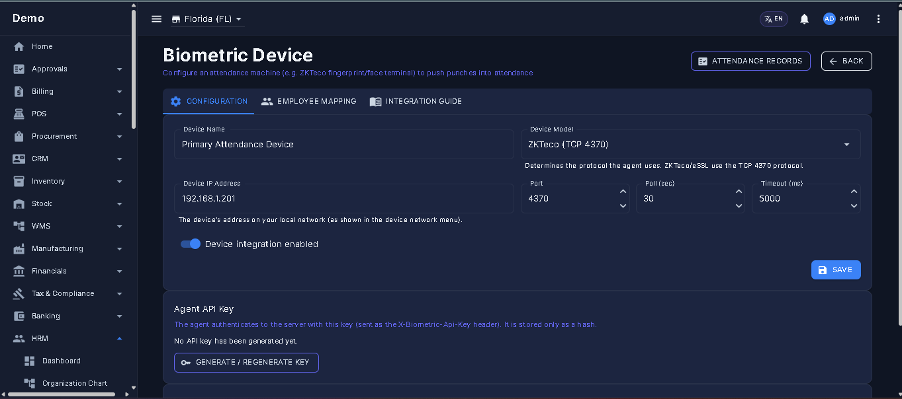
Task: Decrease the Timeout (ms) value
Action: (x=854, y=205)
